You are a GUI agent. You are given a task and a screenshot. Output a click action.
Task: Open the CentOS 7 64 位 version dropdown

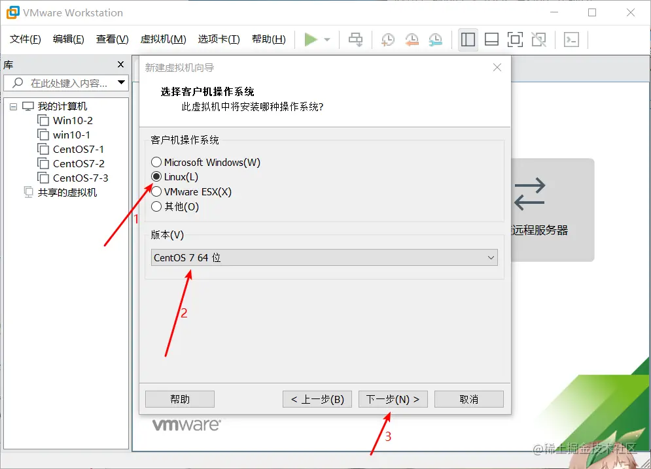[325, 257]
